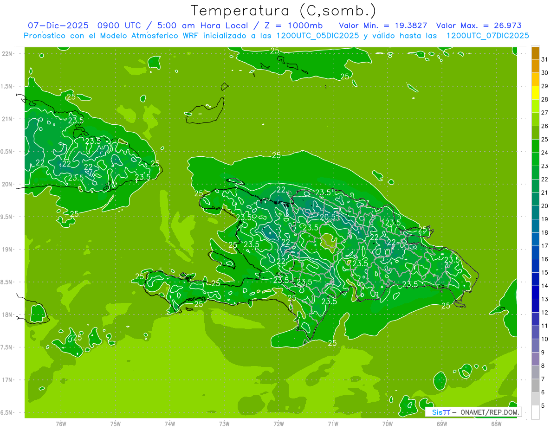Screen dimensions: 557x430
Task: Click the 24 label on the color scale
Action: (545, 153)
